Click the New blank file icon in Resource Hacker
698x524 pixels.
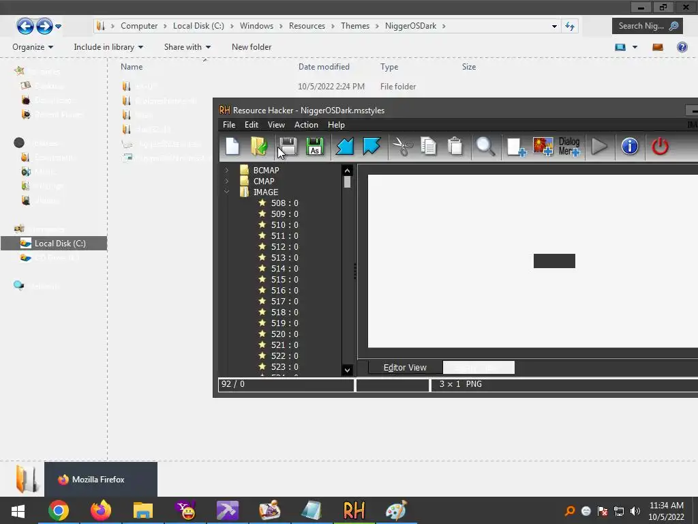(x=232, y=146)
